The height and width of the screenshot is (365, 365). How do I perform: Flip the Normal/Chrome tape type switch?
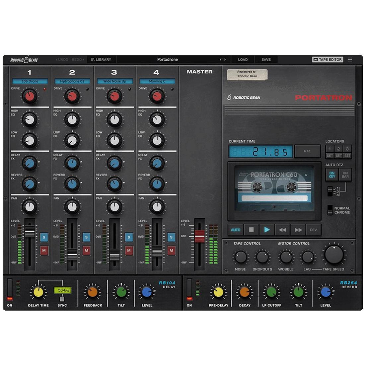(x=330, y=210)
